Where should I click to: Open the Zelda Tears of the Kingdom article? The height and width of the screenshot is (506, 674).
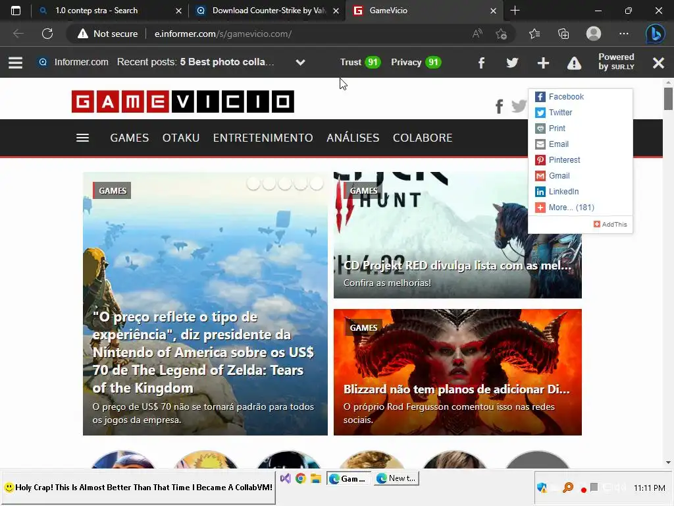coord(205,304)
